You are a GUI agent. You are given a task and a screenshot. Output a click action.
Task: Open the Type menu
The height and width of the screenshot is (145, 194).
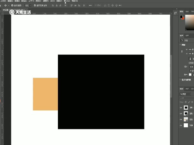pyautogui.click(x=31, y=1)
